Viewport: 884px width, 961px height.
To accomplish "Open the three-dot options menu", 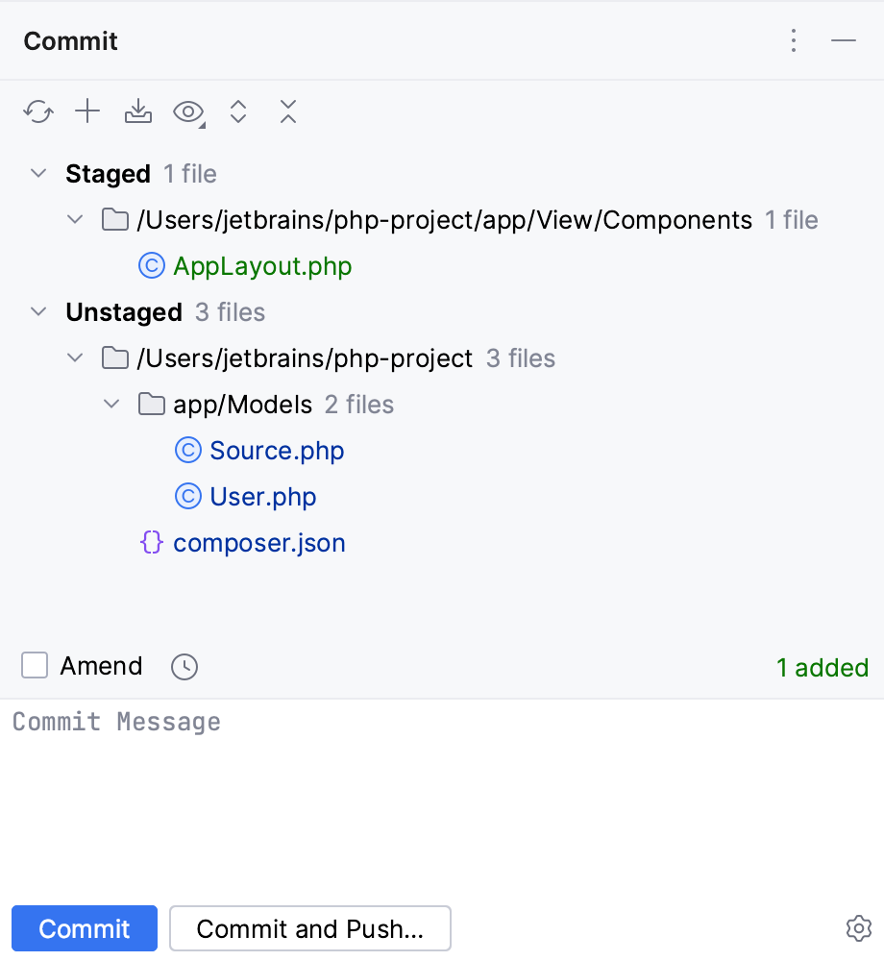I will point(794,40).
